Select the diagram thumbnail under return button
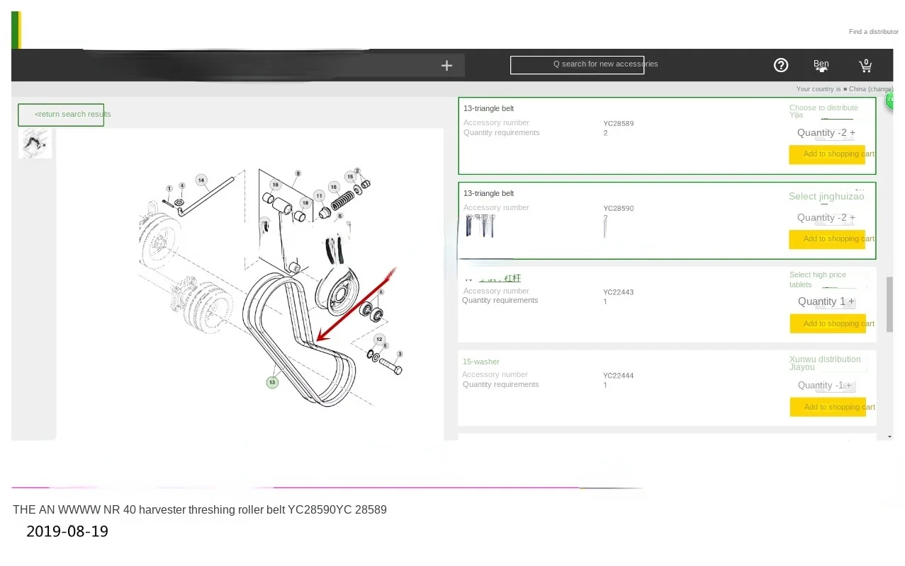 (x=35, y=143)
